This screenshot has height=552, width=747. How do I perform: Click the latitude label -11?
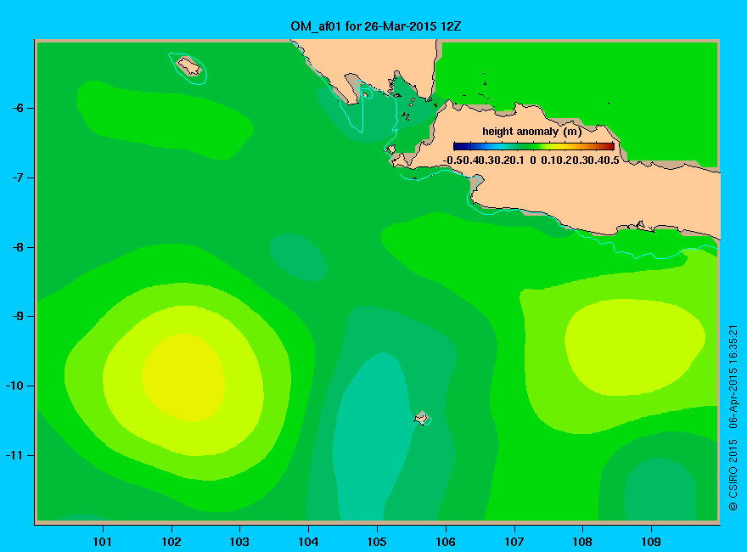click(14, 455)
